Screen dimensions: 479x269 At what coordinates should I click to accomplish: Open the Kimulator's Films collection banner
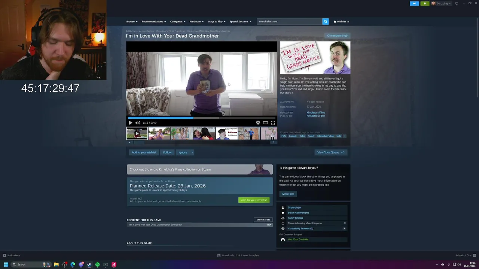tap(200, 170)
